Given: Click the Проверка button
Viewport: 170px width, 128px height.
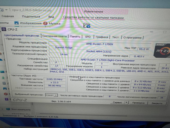Looking at the screenshot, I should (x=138, y=103).
